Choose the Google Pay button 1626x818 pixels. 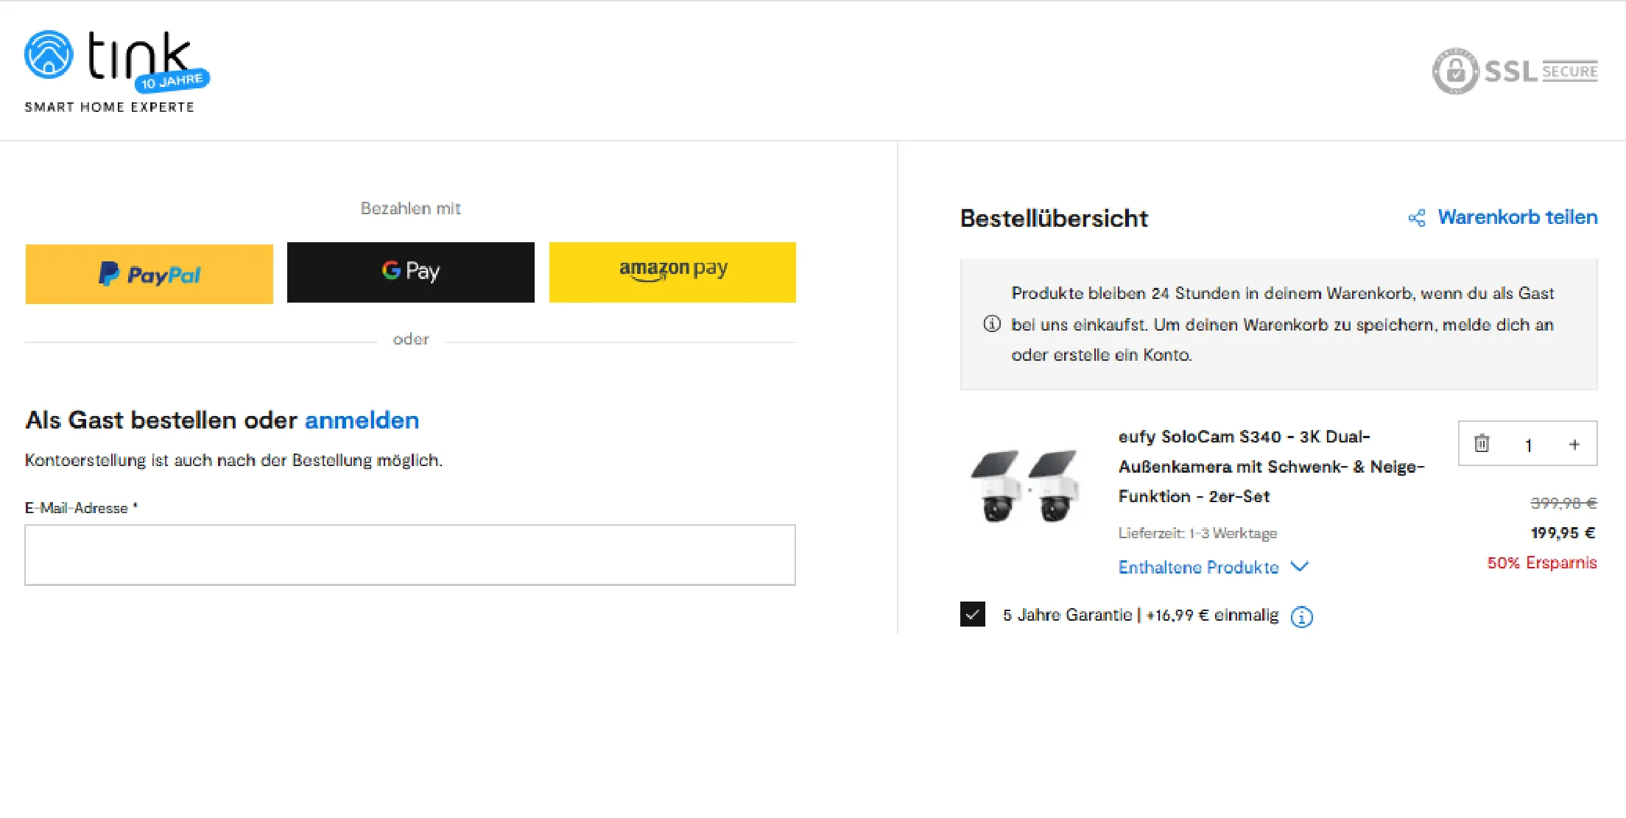pyautogui.click(x=411, y=272)
